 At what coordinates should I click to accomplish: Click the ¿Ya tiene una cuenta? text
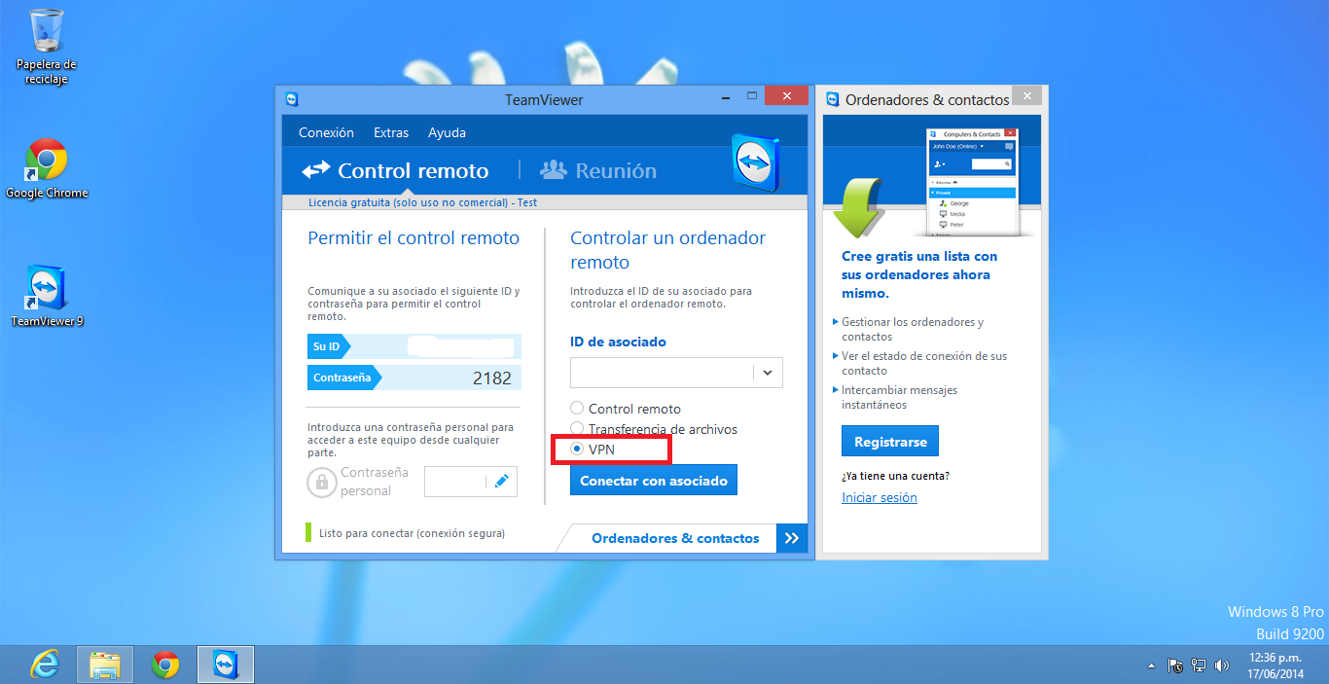pos(895,476)
